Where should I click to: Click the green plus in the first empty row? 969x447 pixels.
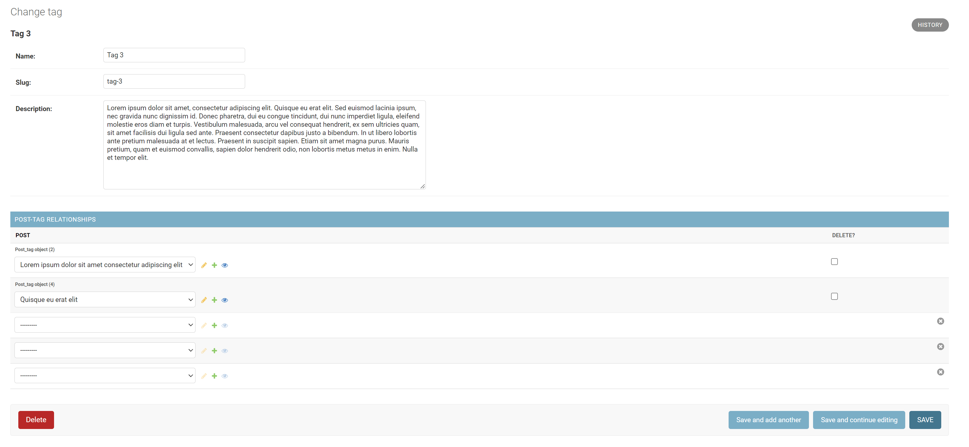(x=214, y=326)
